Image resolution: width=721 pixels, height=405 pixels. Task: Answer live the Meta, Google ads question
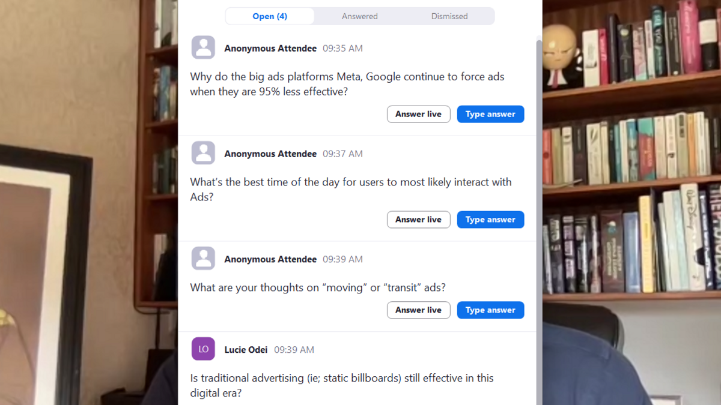click(x=418, y=114)
